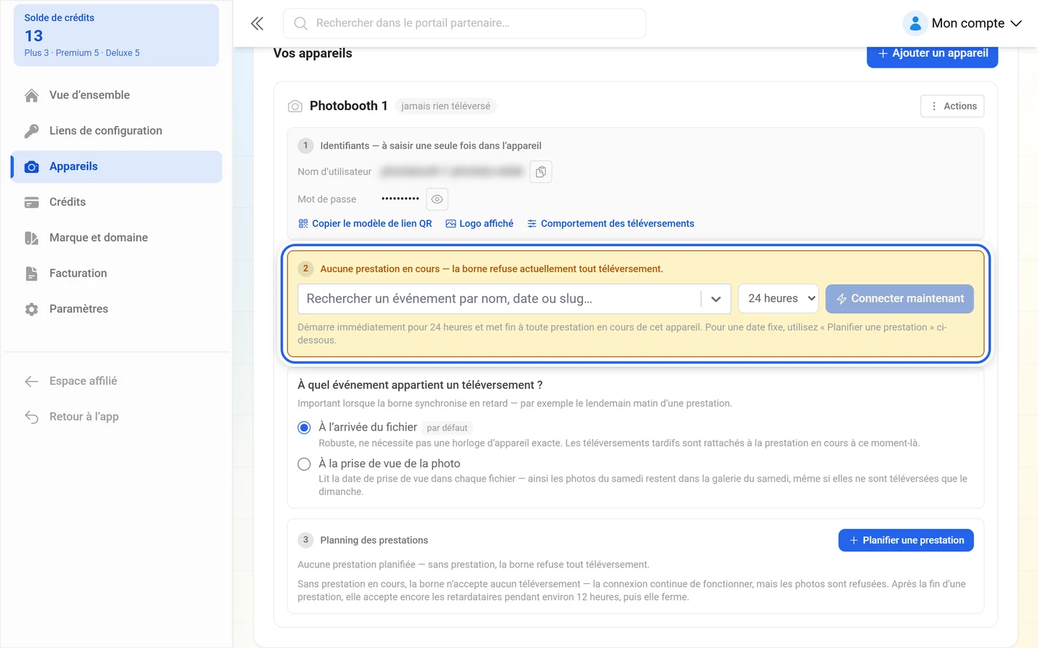Screen dimensions: 1038x648
Task: Click the key icon for Liens de configuration
Action: coord(32,131)
